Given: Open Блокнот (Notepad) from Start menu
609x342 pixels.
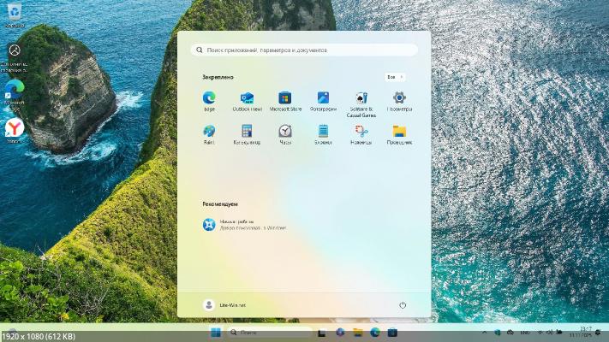Looking at the screenshot, I should point(323,133).
